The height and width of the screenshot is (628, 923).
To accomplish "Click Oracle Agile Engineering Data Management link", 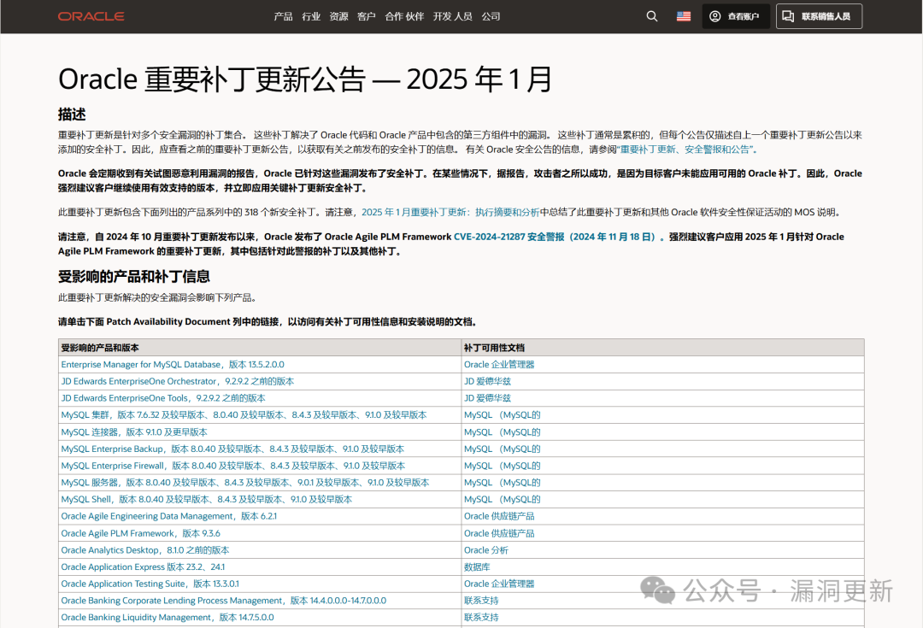I will pos(168,516).
